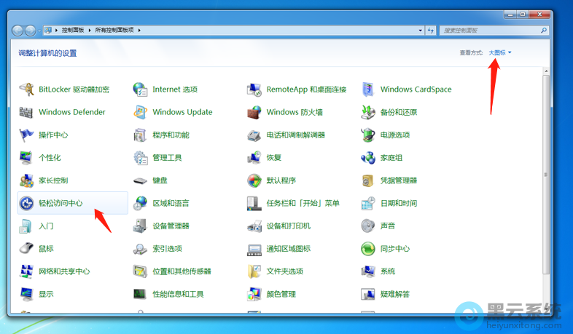Click the Windows Defender icon
The height and width of the screenshot is (334, 573).
27,112
